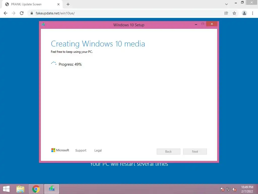Open the Action Center flag icon
Image resolution: width=258 pixels, height=194 pixels.
pyautogui.click(x=222, y=189)
